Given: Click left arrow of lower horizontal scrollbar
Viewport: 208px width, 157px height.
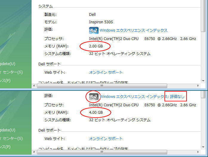Looking at the screenshot, I should (x=34, y=152).
